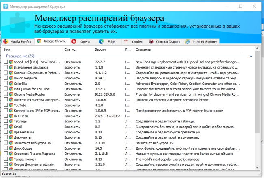Select the Конвертация JPG в PDF row
The image size is (264, 178).
[x=121, y=110]
